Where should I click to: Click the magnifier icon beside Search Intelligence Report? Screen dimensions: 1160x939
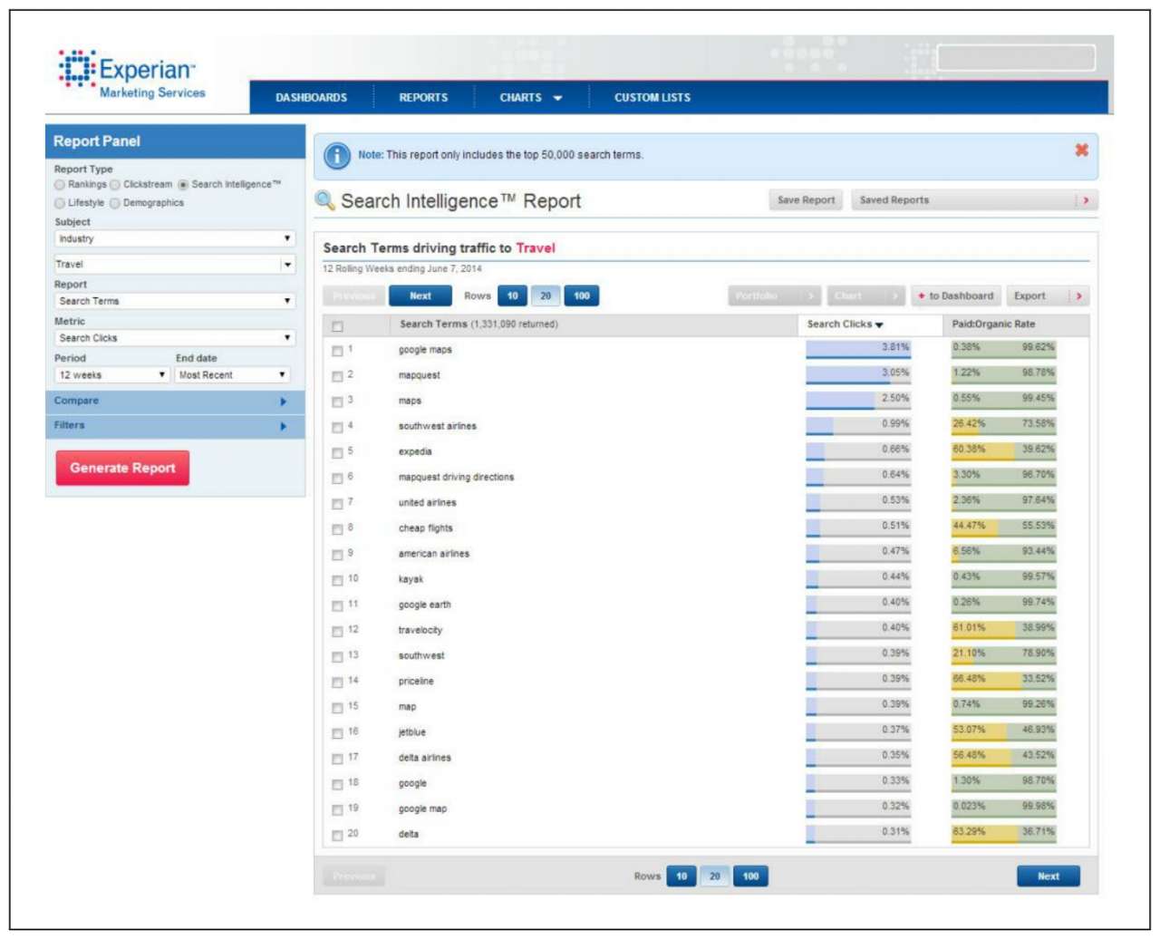tap(325, 200)
